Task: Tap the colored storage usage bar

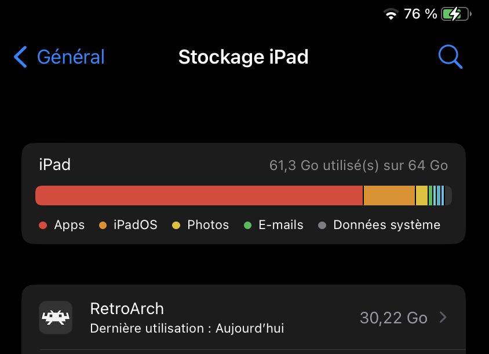Action: pos(243,195)
